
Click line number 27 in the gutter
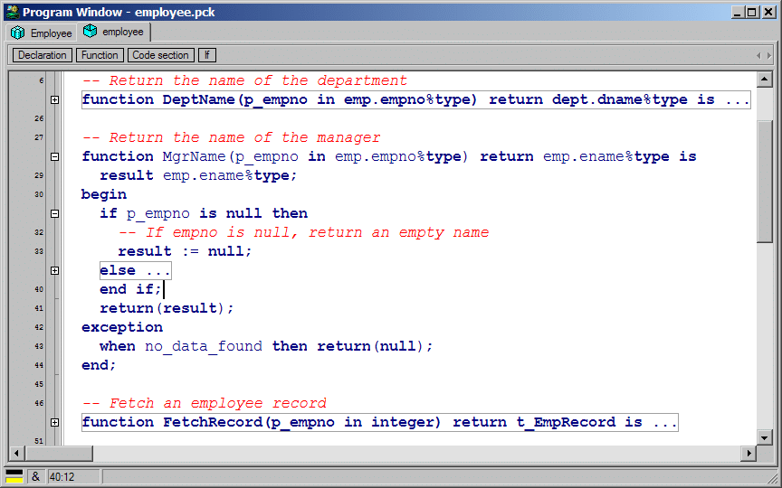point(39,137)
